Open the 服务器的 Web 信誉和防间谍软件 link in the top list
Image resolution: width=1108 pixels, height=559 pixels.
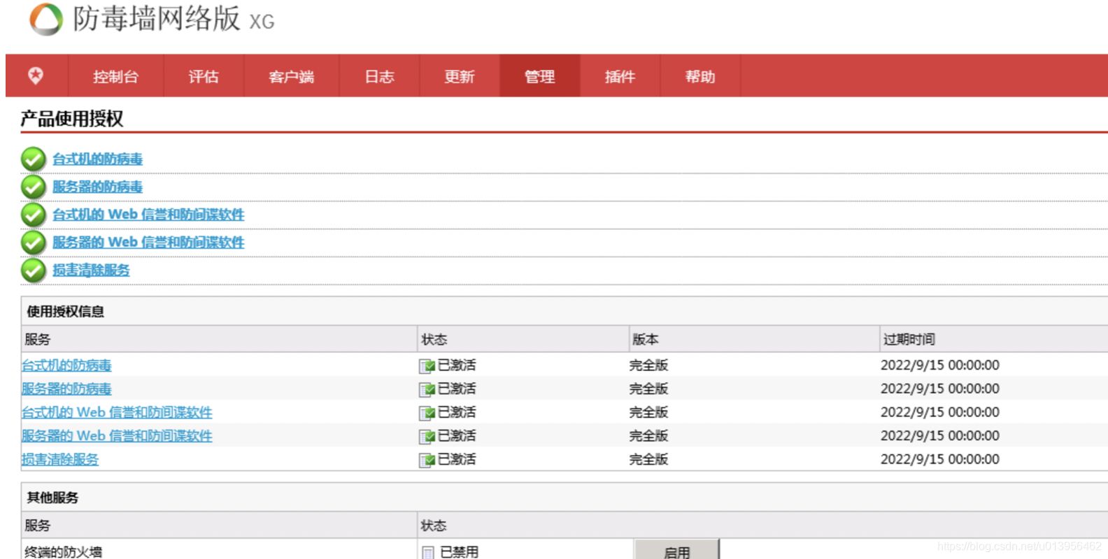coord(148,242)
